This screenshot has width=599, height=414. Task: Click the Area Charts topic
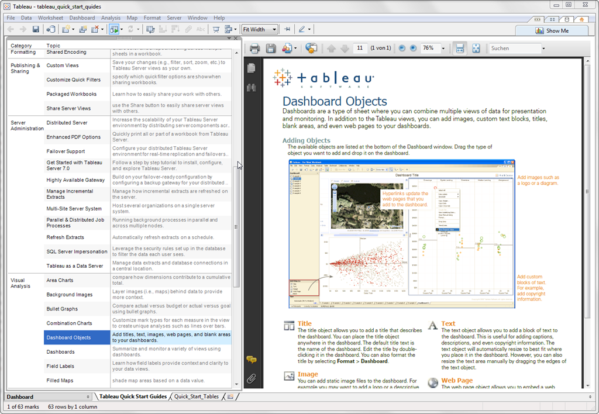[x=60, y=280]
